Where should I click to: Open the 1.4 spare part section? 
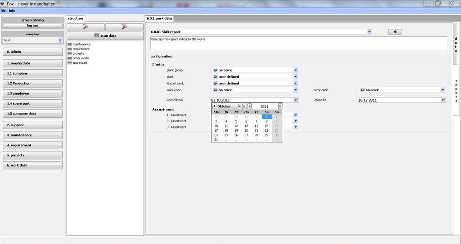[x=32, y=103]
